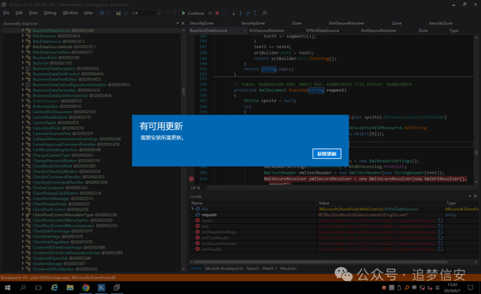The height and width of the screenshot is (294, 481).
Task: Open Chrome from the taskbar
Action: pos(86,288)
